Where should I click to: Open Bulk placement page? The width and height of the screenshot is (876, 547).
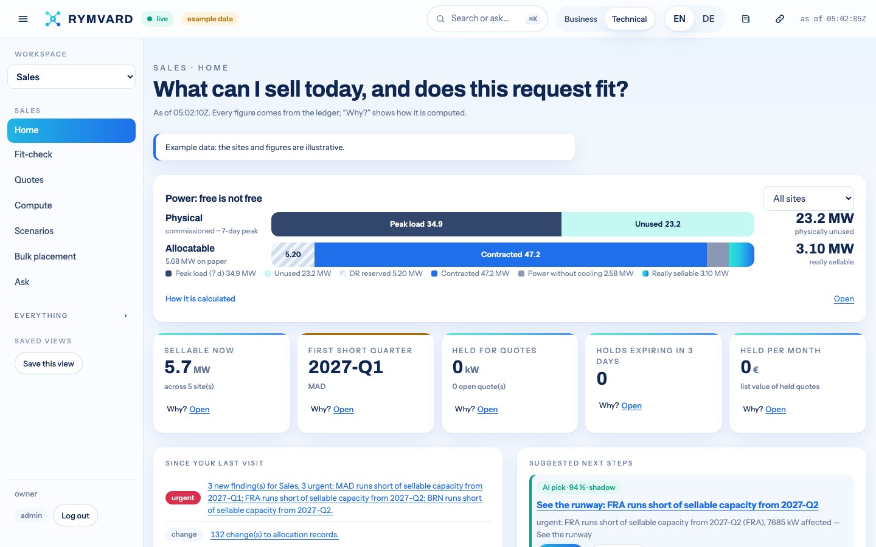click(x=71, y=256)
